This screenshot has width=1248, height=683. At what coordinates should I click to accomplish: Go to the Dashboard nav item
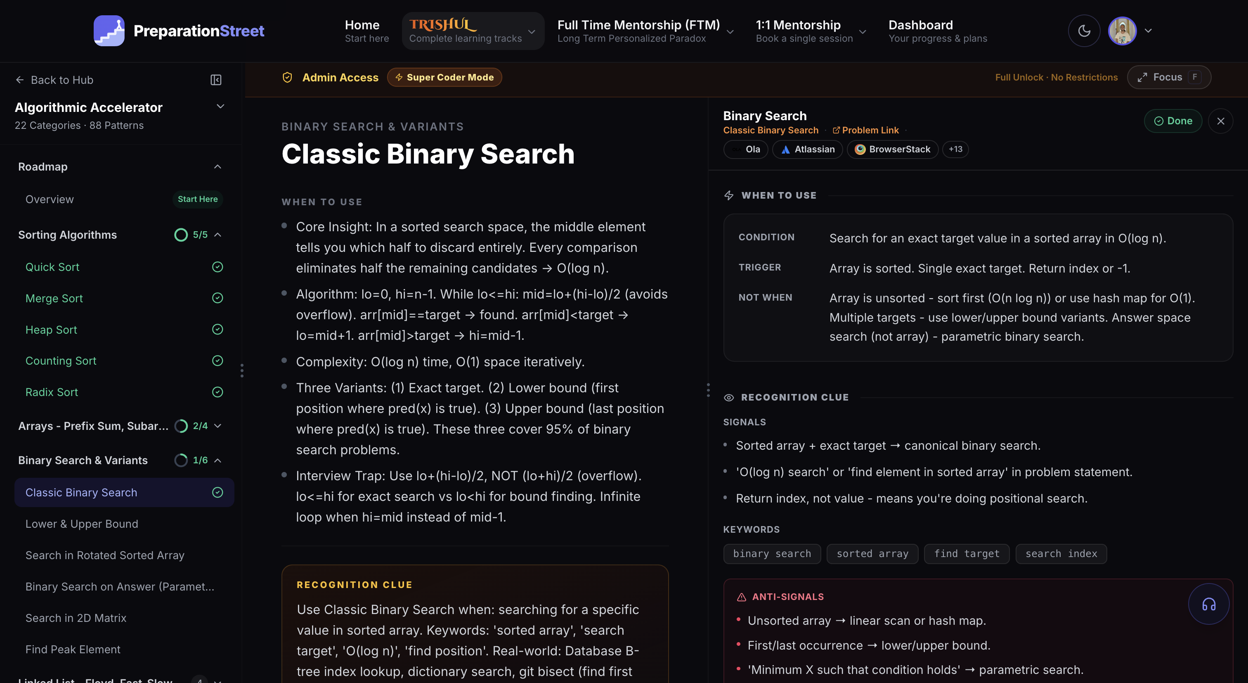[x=938, y=31]
